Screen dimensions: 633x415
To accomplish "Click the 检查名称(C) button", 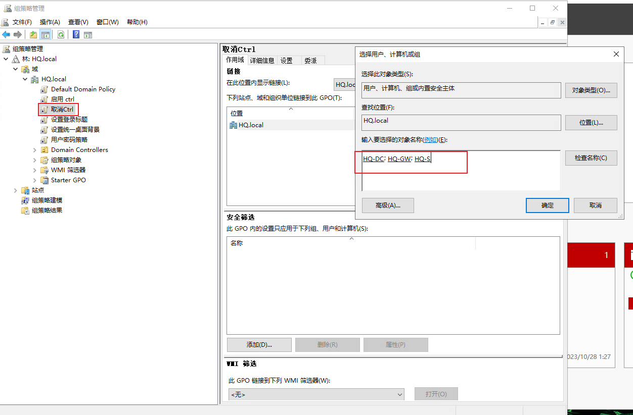I will point(591,158).
